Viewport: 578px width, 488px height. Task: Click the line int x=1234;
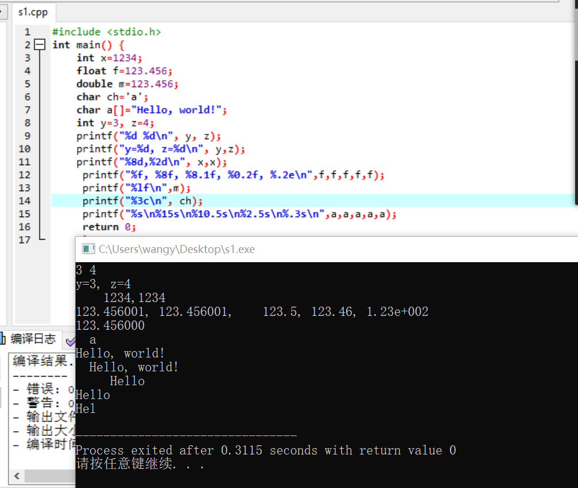point(109,58)
